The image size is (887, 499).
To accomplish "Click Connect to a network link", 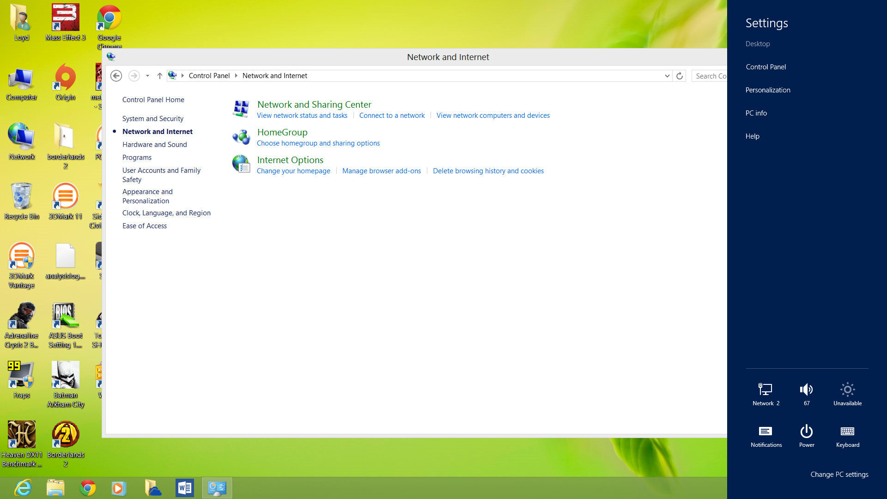I will [x=392, y=116].
